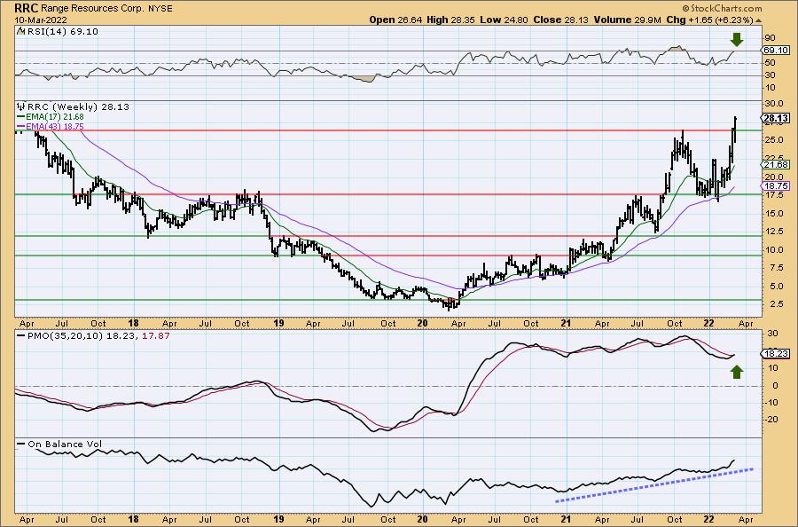Click the 17.87 PMO signal value

[x=157, y=336]
